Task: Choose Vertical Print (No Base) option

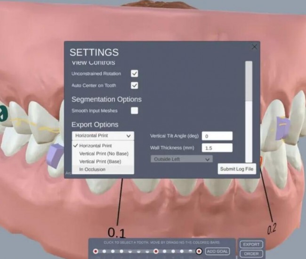Action: click(x=104, y=154)
